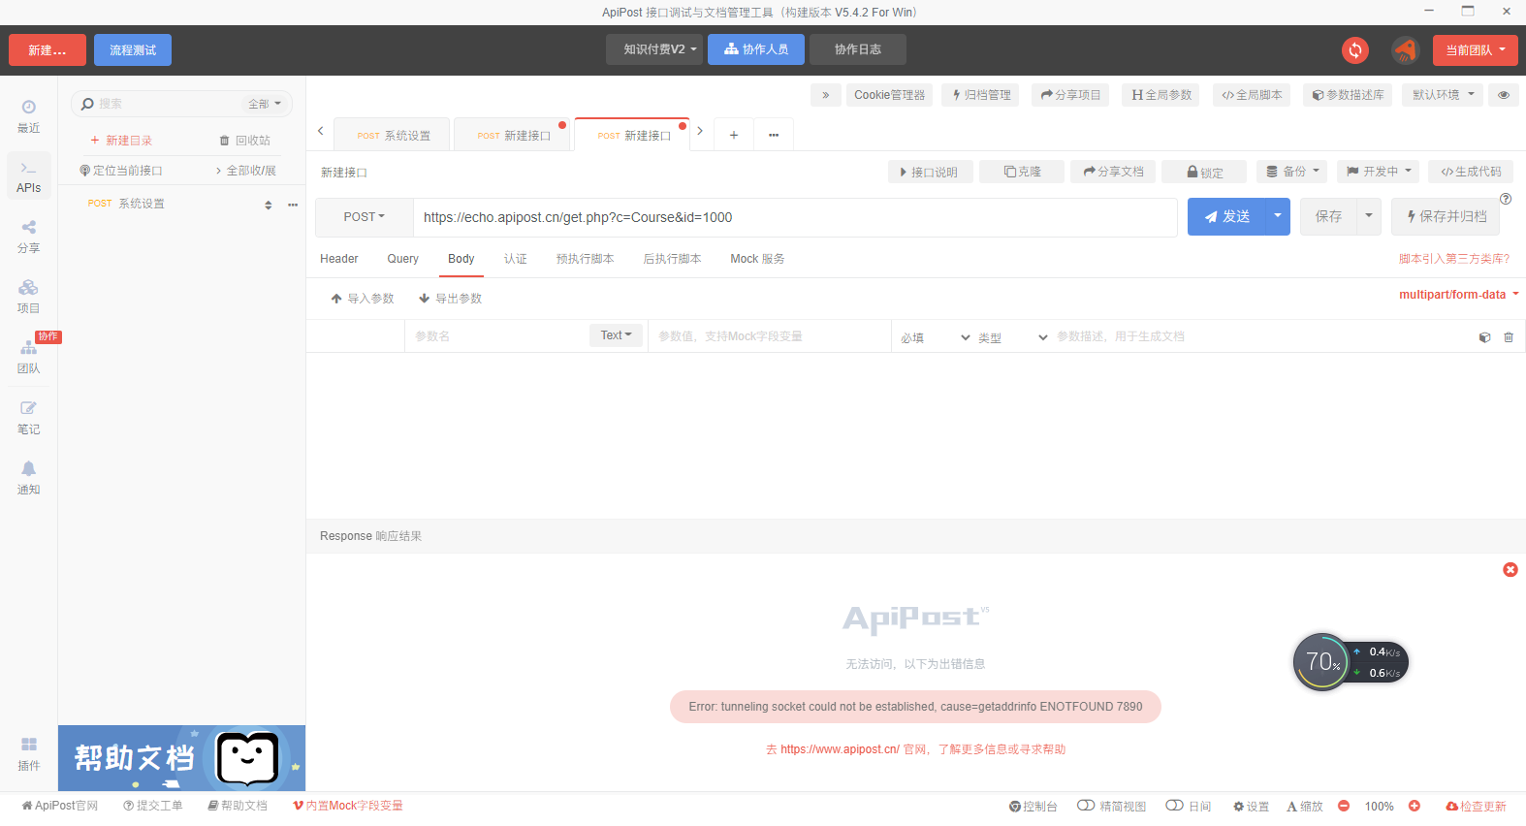Click the 帮助文档 help banner

pos(181,758)
